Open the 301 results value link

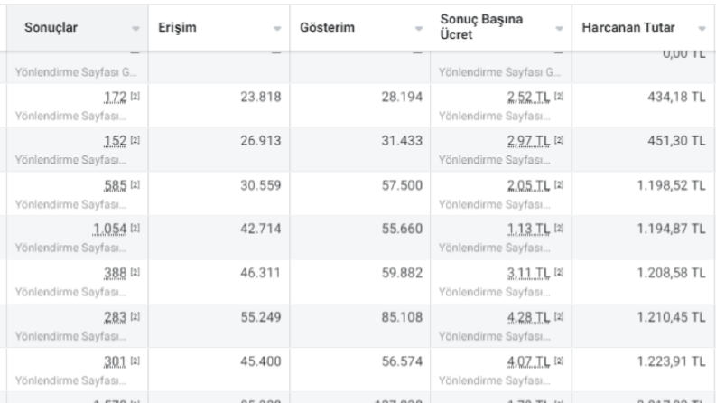pos(115,361)
